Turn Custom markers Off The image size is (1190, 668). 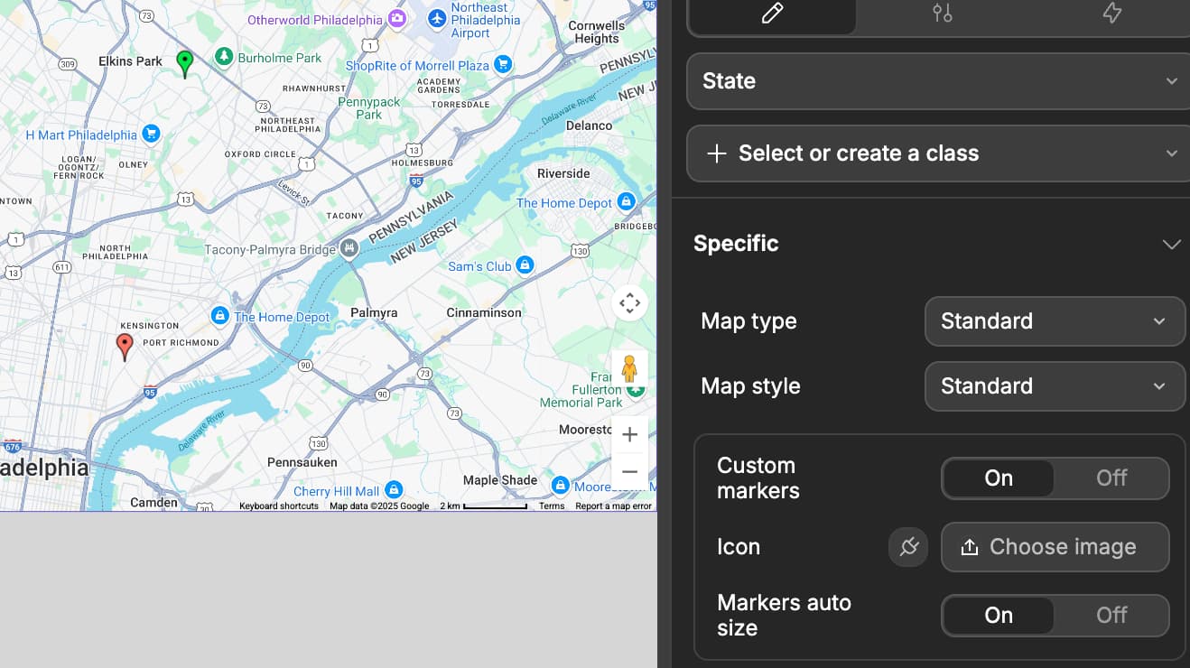tap(1111, 478)
